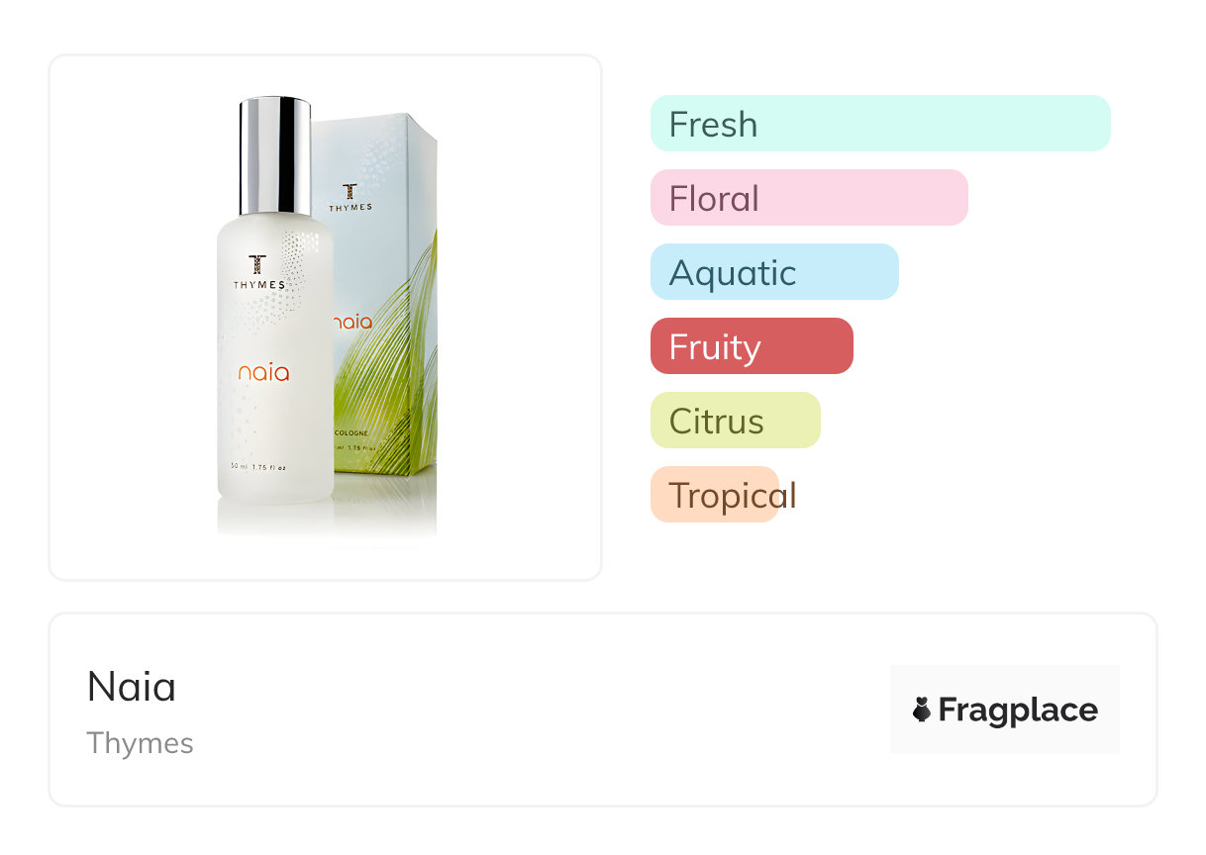This screenshot has height=855, width=1206.
Task: Click the silver cap of the bottle
Action: pyautogui.click(x=274, y=155)
